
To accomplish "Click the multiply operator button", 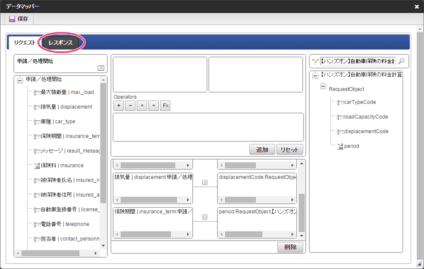I will (142, 106).
